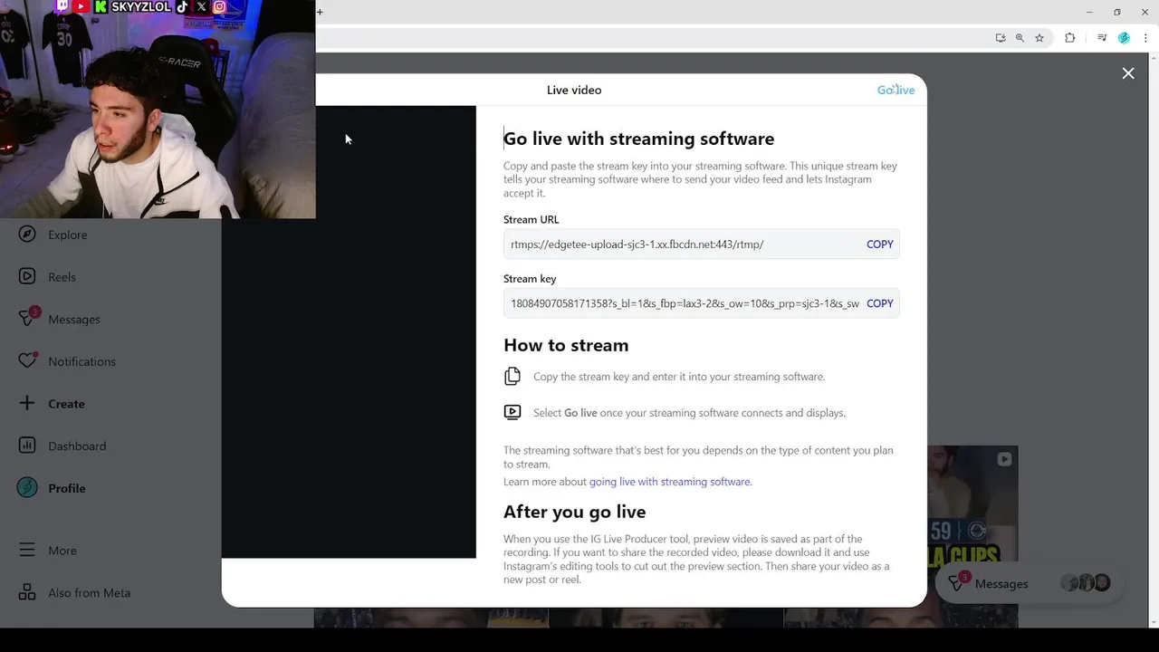Go to Profile in the sidebar
Image resolution: width=1159 pixels, height=652 pixels.
(x=54, y=488)
